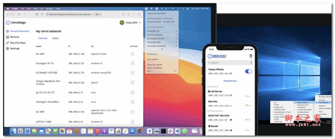Expand OmniEdge US network submenu
Screen dimensions: 335x139
click(162, 31)
